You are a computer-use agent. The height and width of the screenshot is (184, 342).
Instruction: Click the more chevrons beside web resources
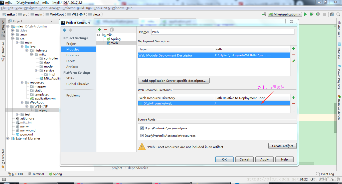(x=293, y=111)
